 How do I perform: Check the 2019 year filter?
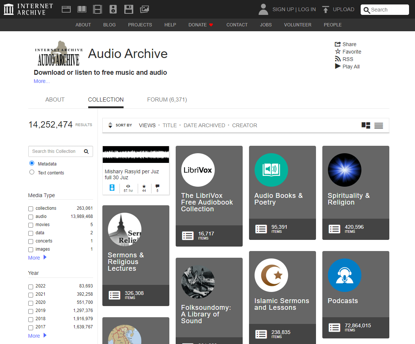(x=31, y=311)
